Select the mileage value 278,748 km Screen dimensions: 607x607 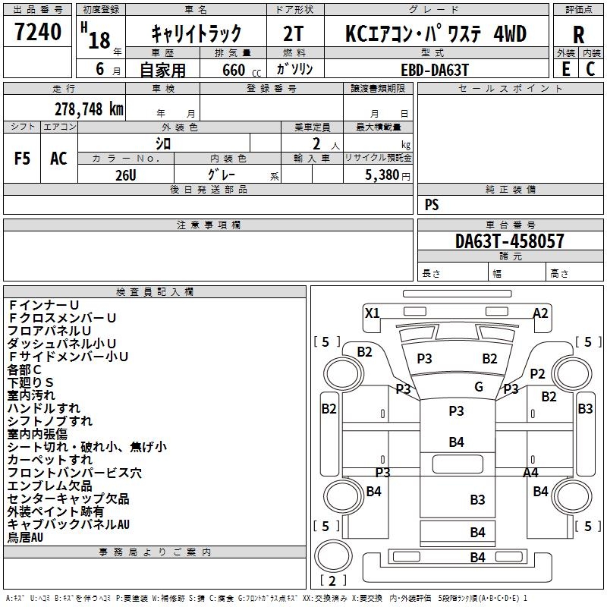click(x=89, y=109)
